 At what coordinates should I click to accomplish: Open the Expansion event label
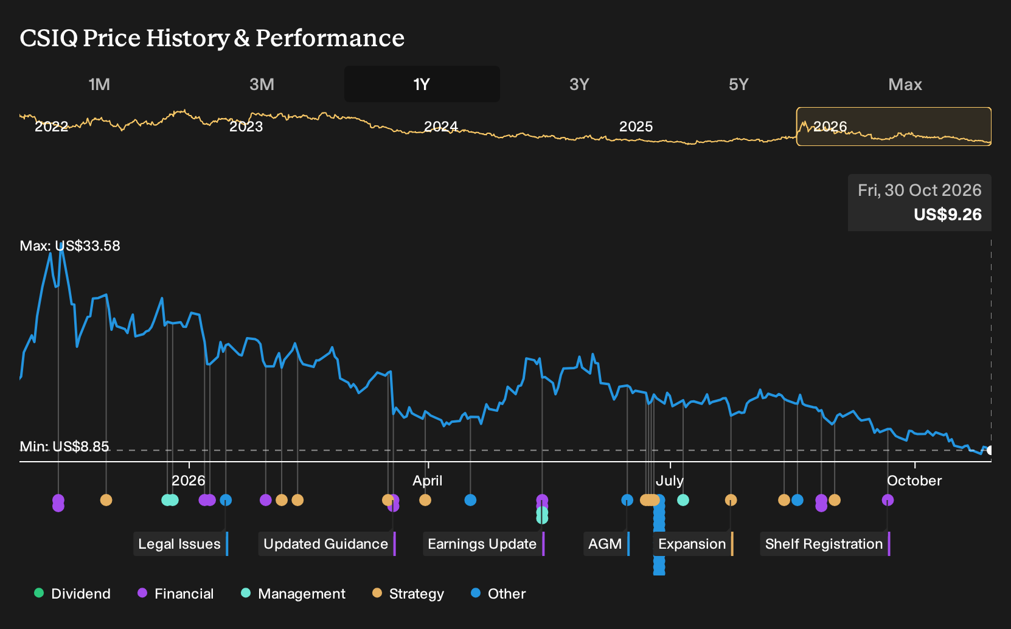(693, 544)
